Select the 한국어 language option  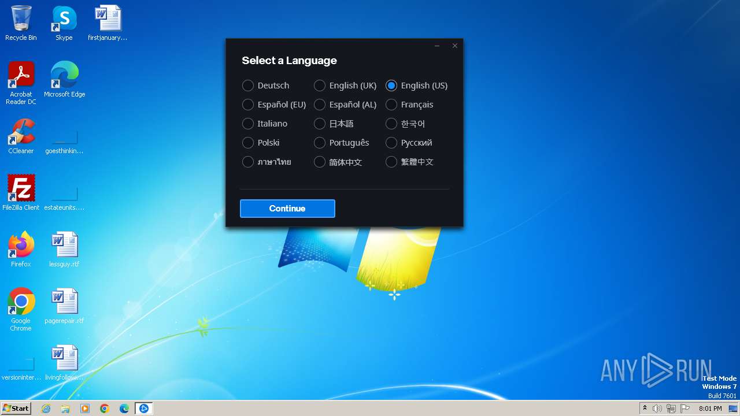[406, 124]
